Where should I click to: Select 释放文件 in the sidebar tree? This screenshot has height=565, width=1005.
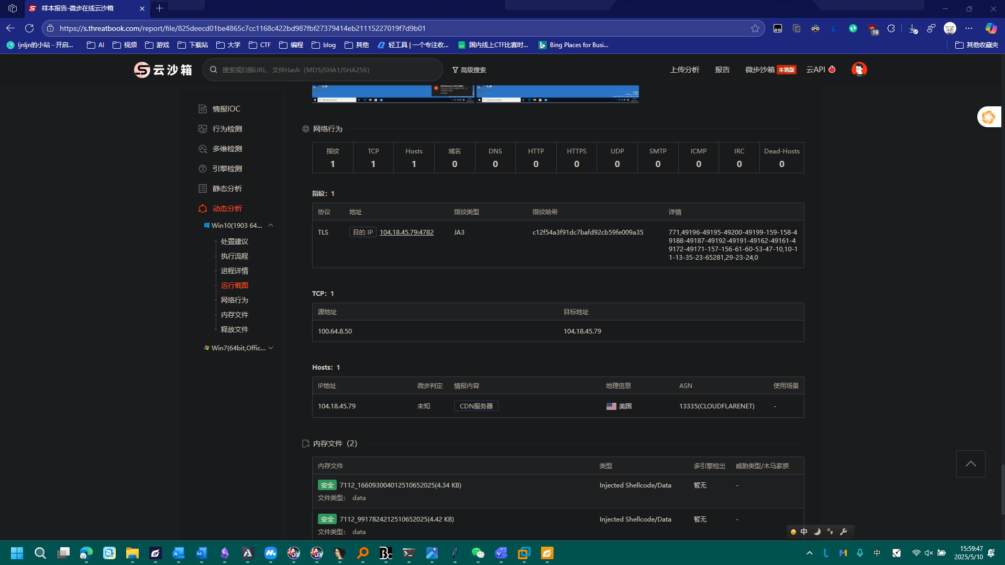pos(234,329)
